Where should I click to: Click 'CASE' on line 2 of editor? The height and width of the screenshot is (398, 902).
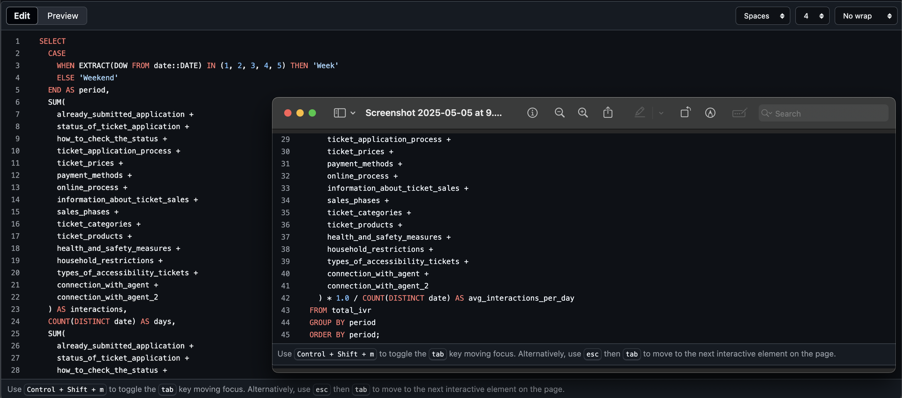point(57,53)
